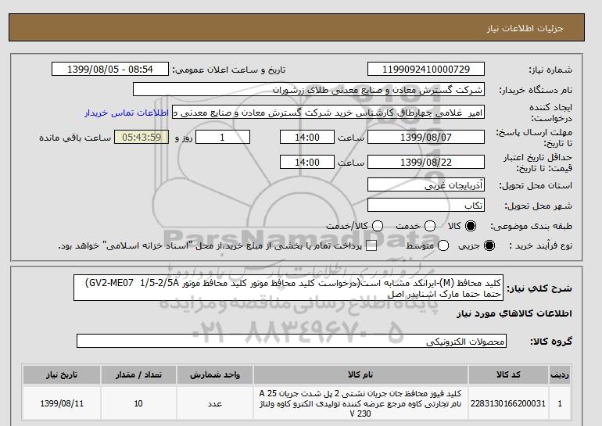Click the تاریخ نیاز column header
Image resolution: width=602 pixels, height=426 pixels.
[62, 374]
